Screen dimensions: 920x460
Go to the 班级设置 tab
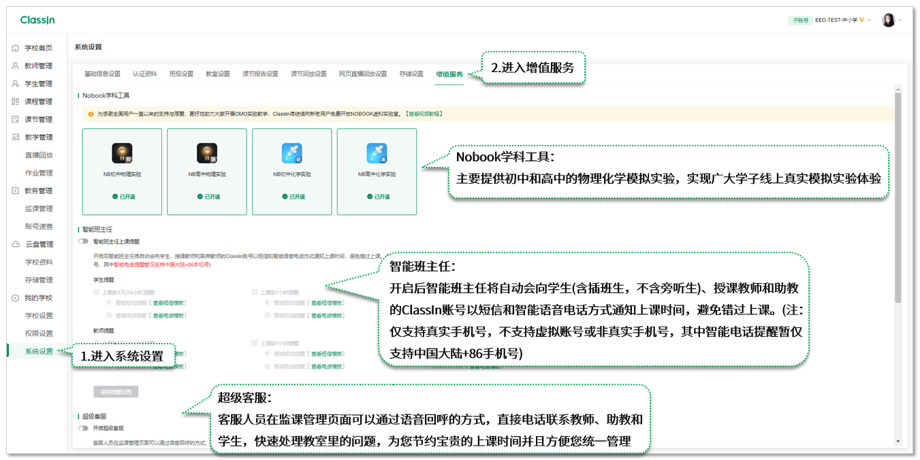click(181, 74)
